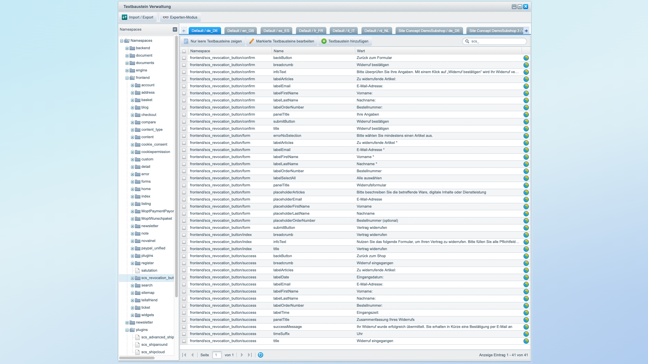
Task: Check the checkbox for the confirm infoText row
Action: click(184, 72)
